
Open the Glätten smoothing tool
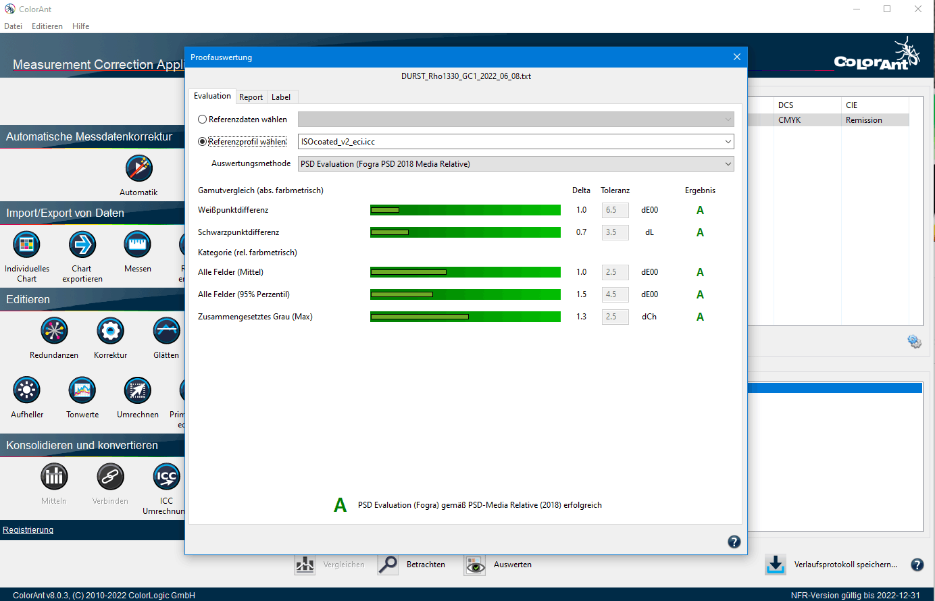point(166,331)
